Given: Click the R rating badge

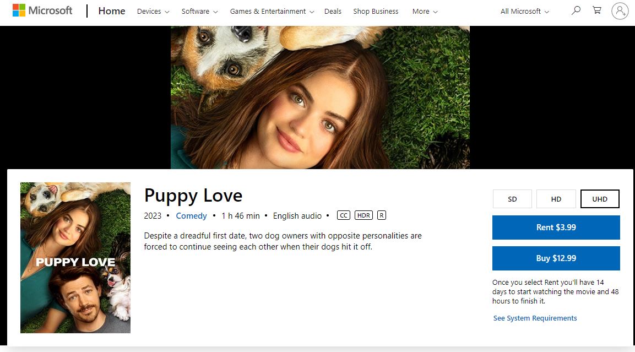Looking at the screenshot, I should coord(381,215).
